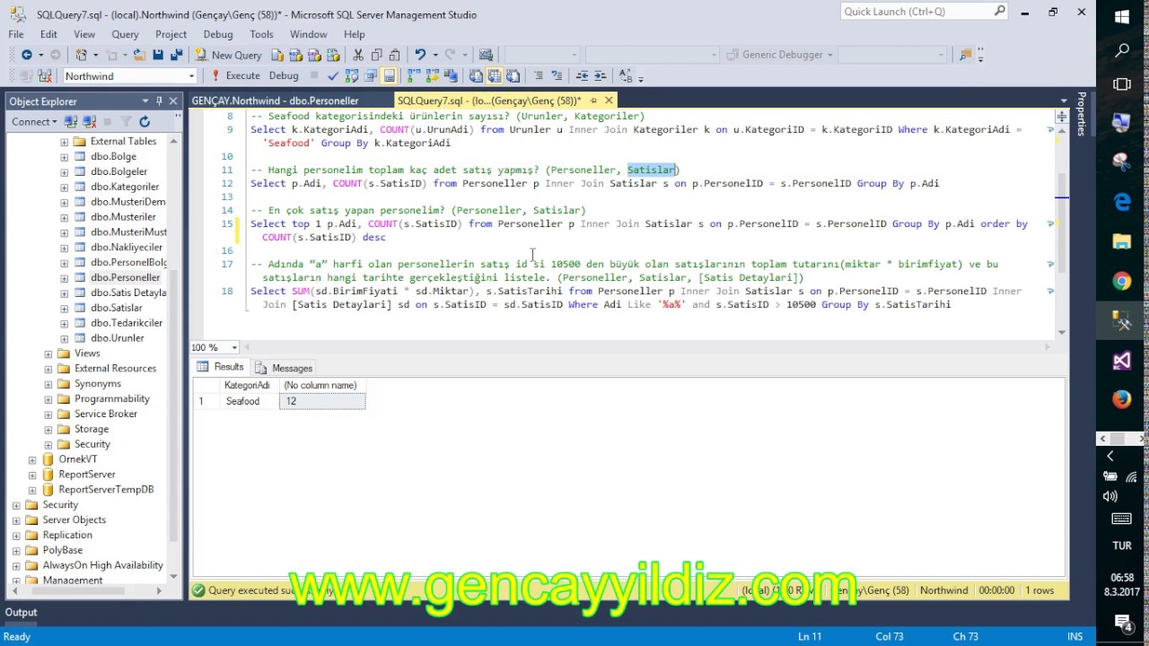Click the Connect Object Explorer icon

71,121
